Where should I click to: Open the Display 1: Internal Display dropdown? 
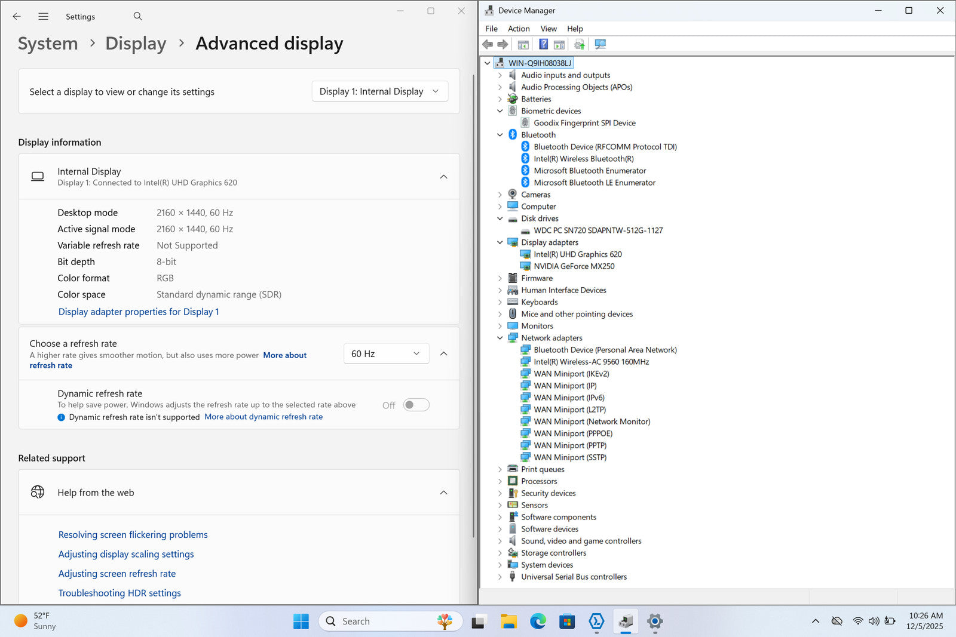click(x=379, y=91)
